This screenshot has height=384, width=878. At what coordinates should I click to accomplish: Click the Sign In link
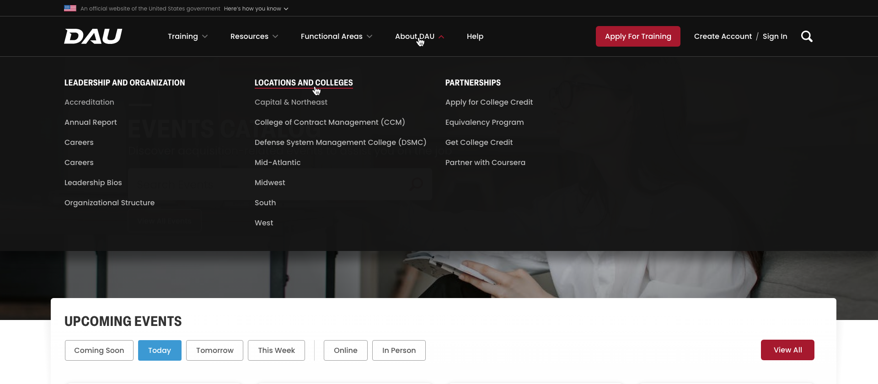tap(775, 36)
